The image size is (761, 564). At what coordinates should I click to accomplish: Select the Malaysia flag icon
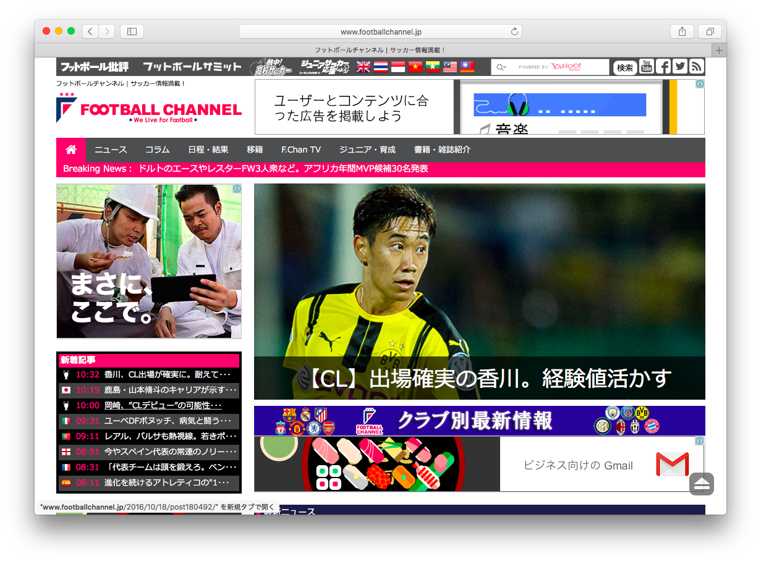pos(450,67)
